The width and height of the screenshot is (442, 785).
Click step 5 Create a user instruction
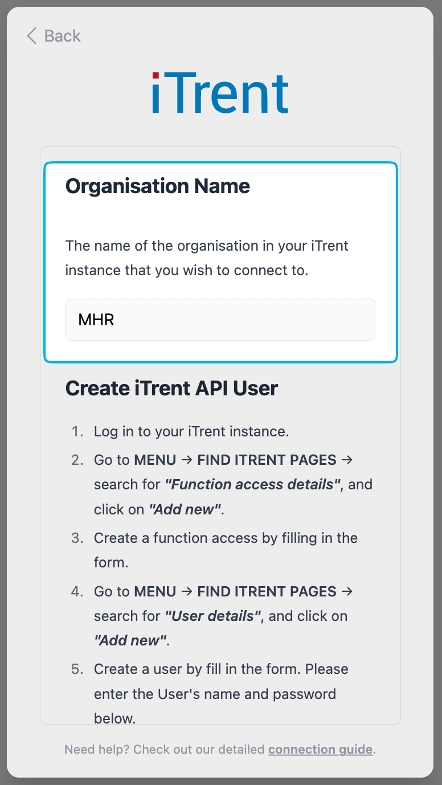221,669
